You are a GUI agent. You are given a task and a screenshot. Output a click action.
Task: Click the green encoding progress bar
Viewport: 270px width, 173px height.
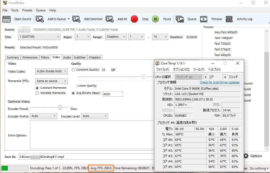pos(15,168)
